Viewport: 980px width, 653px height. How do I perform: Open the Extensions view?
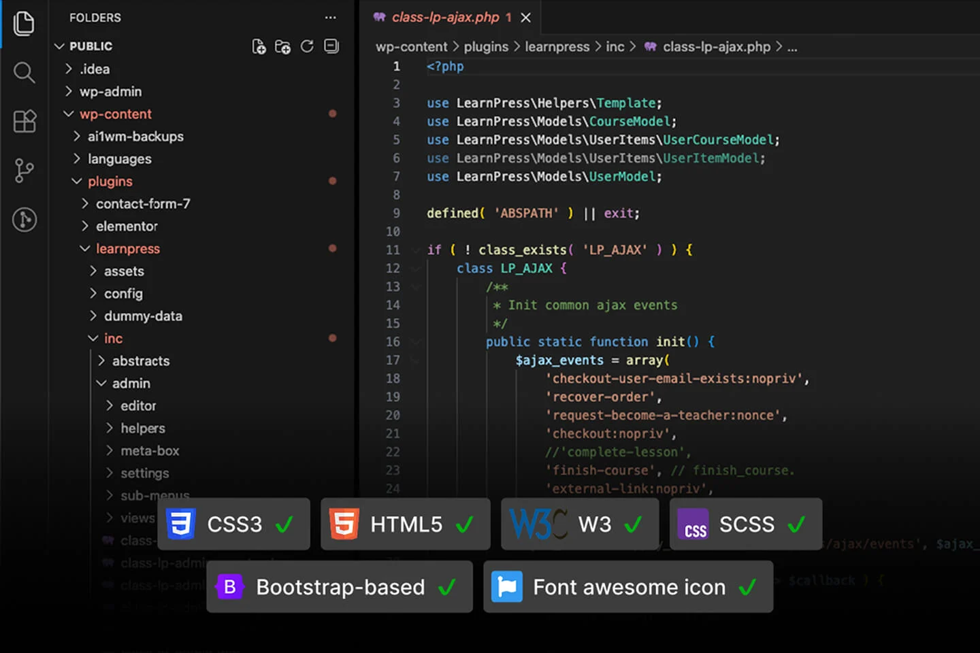pos(24,121)
